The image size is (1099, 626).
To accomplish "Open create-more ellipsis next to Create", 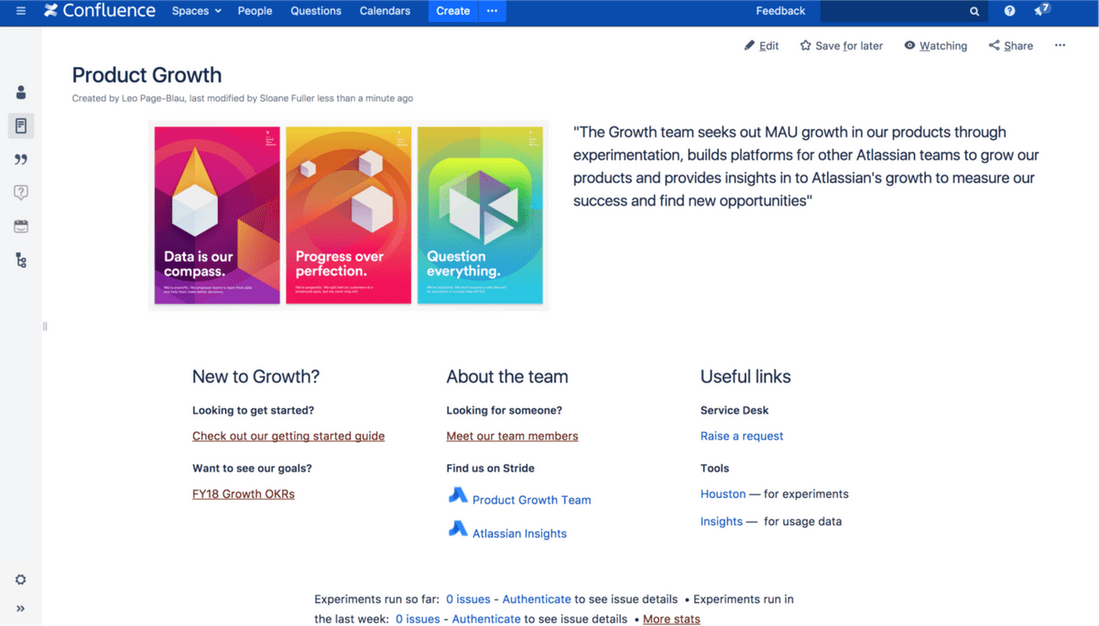I will 492,11.
